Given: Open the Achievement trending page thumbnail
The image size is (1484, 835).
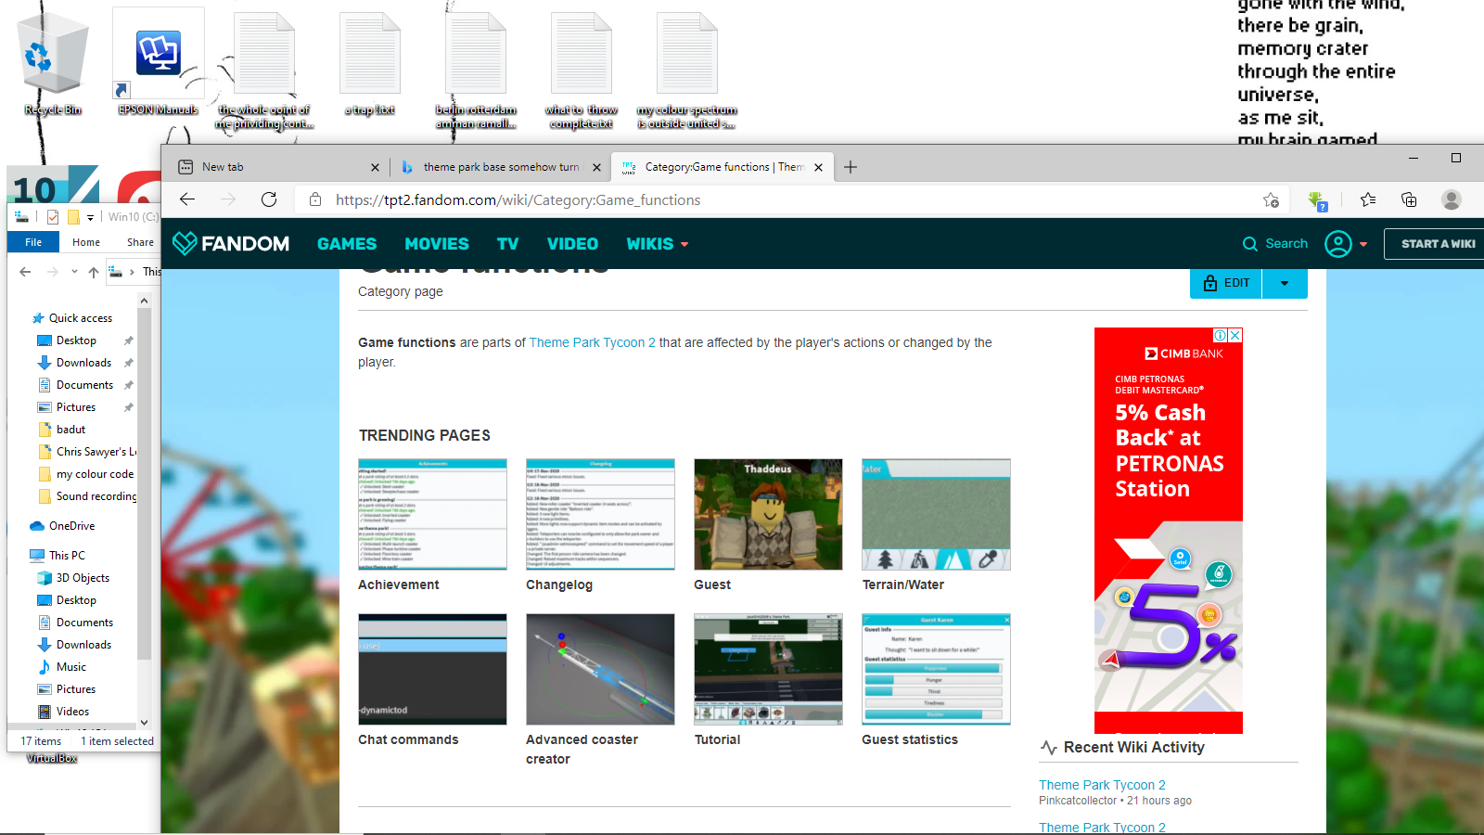Looking at the screenshot, I should point(432,514).
